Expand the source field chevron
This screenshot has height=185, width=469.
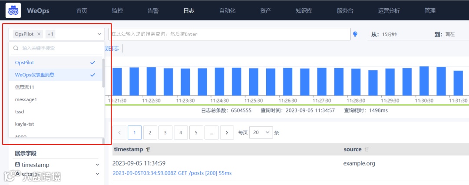click(97, 174)
